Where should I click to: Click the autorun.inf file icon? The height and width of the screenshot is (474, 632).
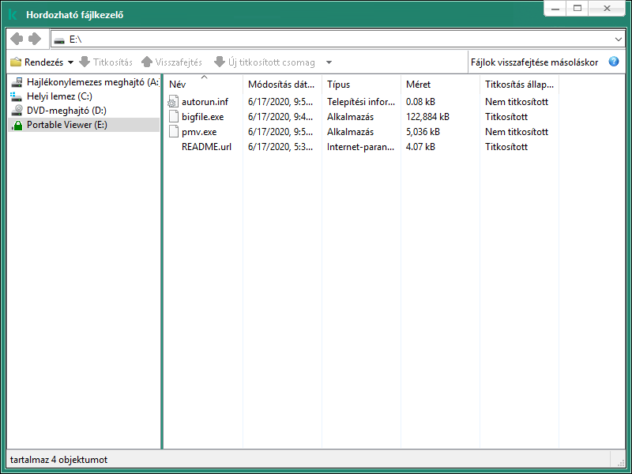[175, 102]
